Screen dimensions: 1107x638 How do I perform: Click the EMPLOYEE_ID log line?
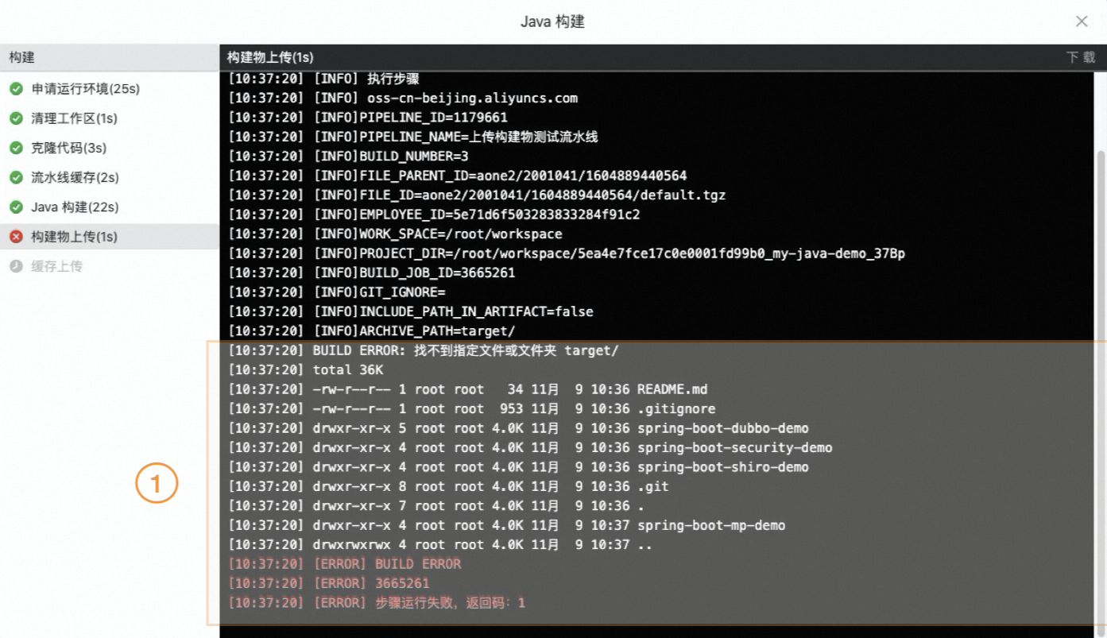tap(434, 215)
